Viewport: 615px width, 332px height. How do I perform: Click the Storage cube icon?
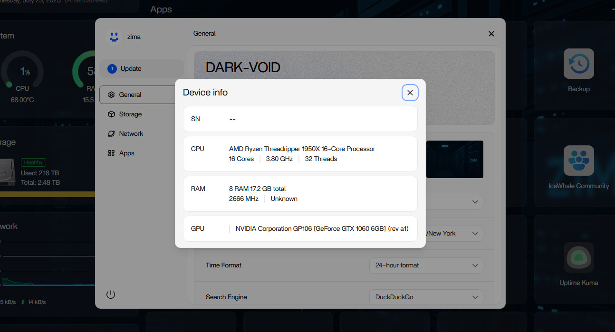tap(111, 114)
